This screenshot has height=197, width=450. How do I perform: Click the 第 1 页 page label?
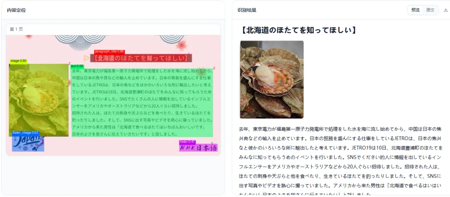[16, 29]
